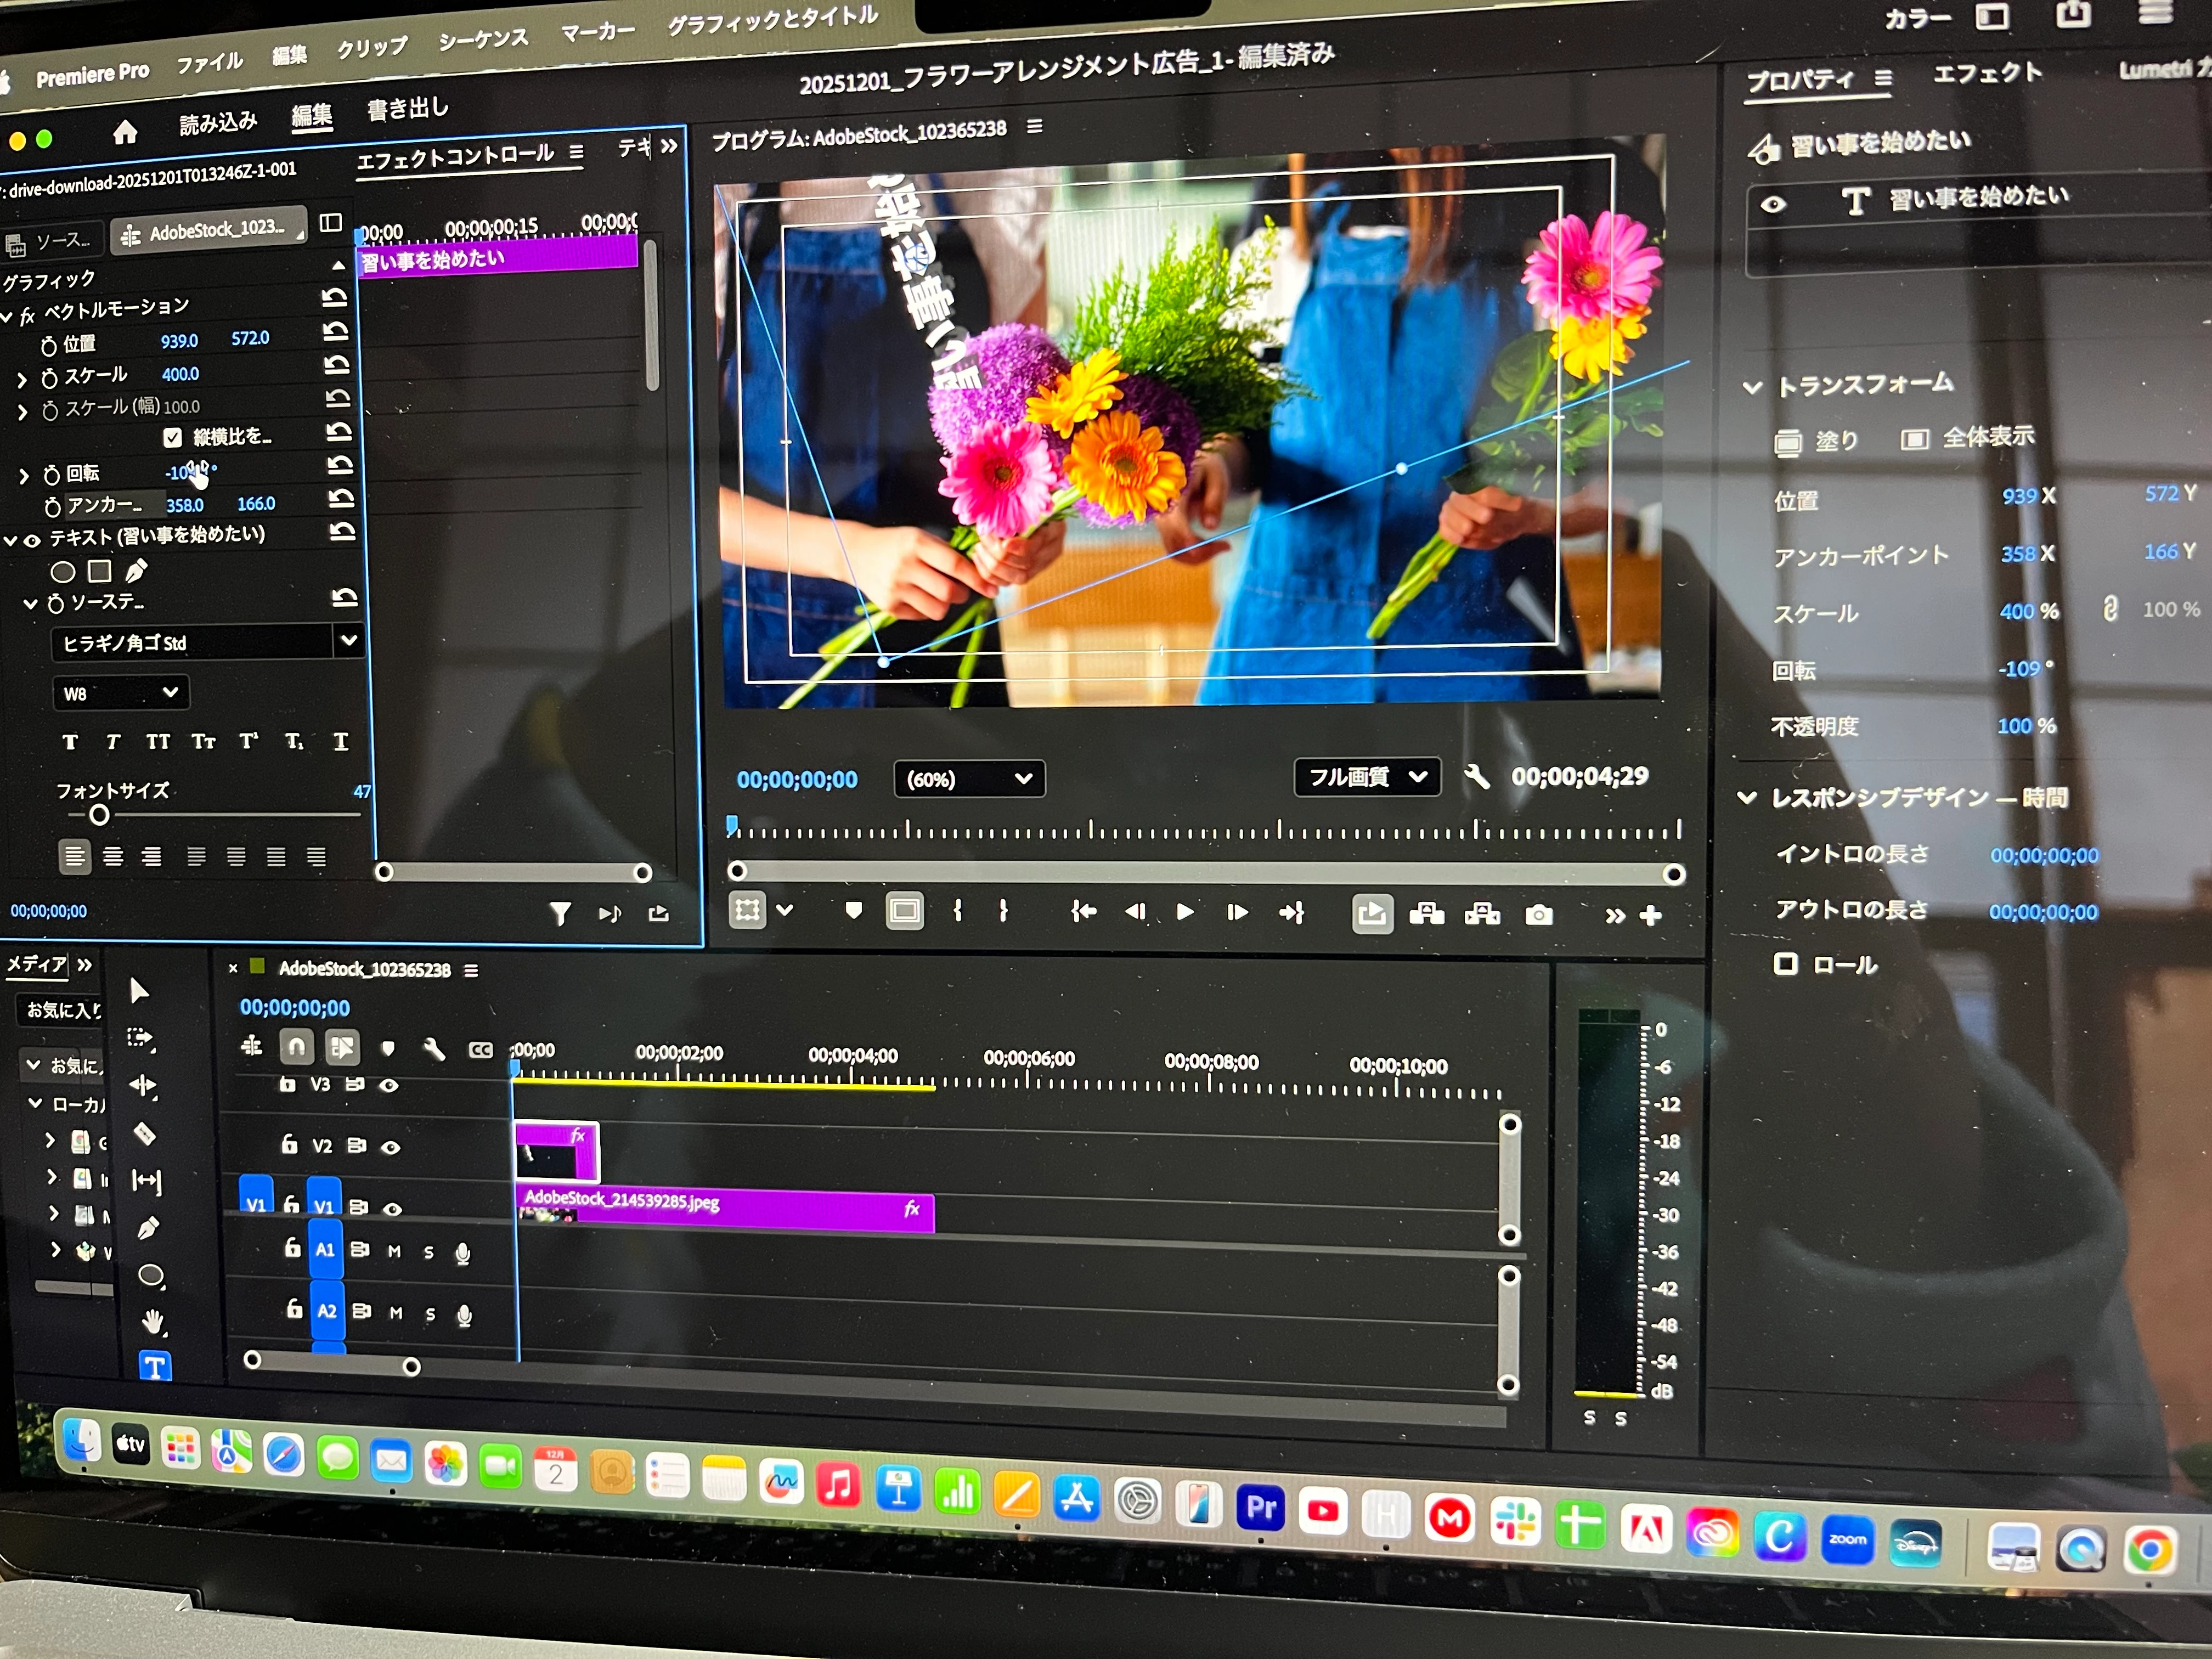Select the Pen tool in tools panel

[x=148, y=1228]
